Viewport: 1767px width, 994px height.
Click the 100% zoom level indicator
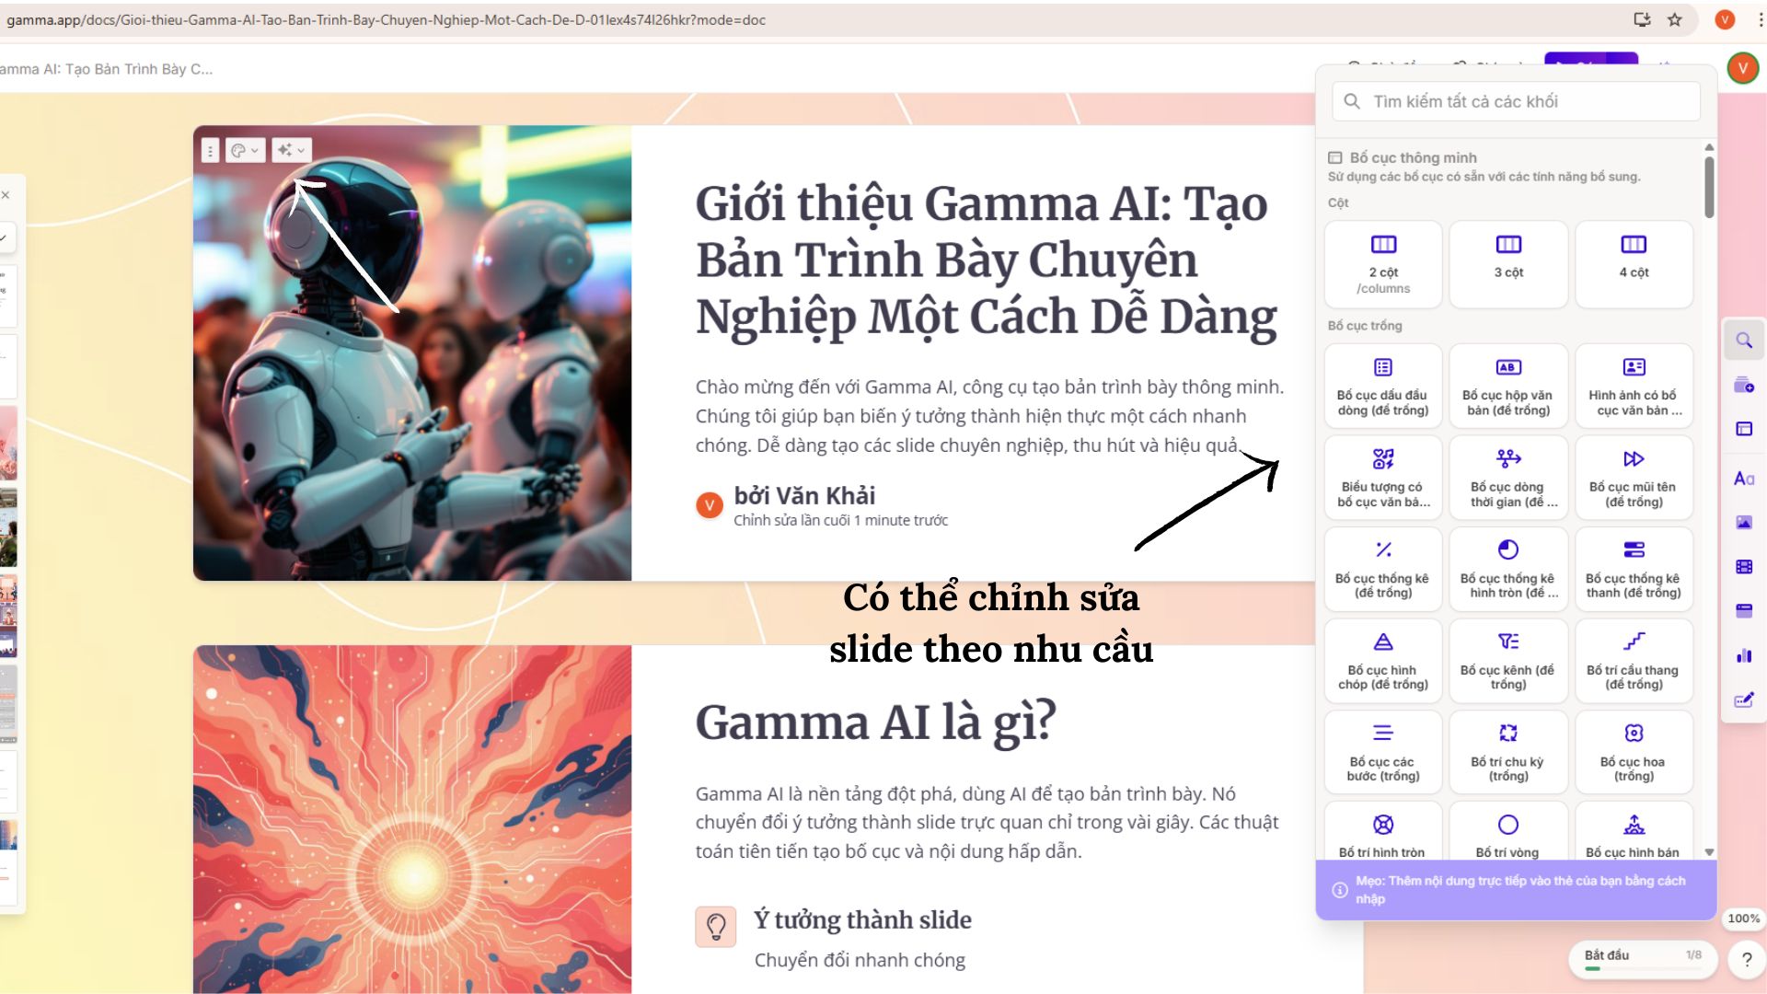[x=1743, y=919]
